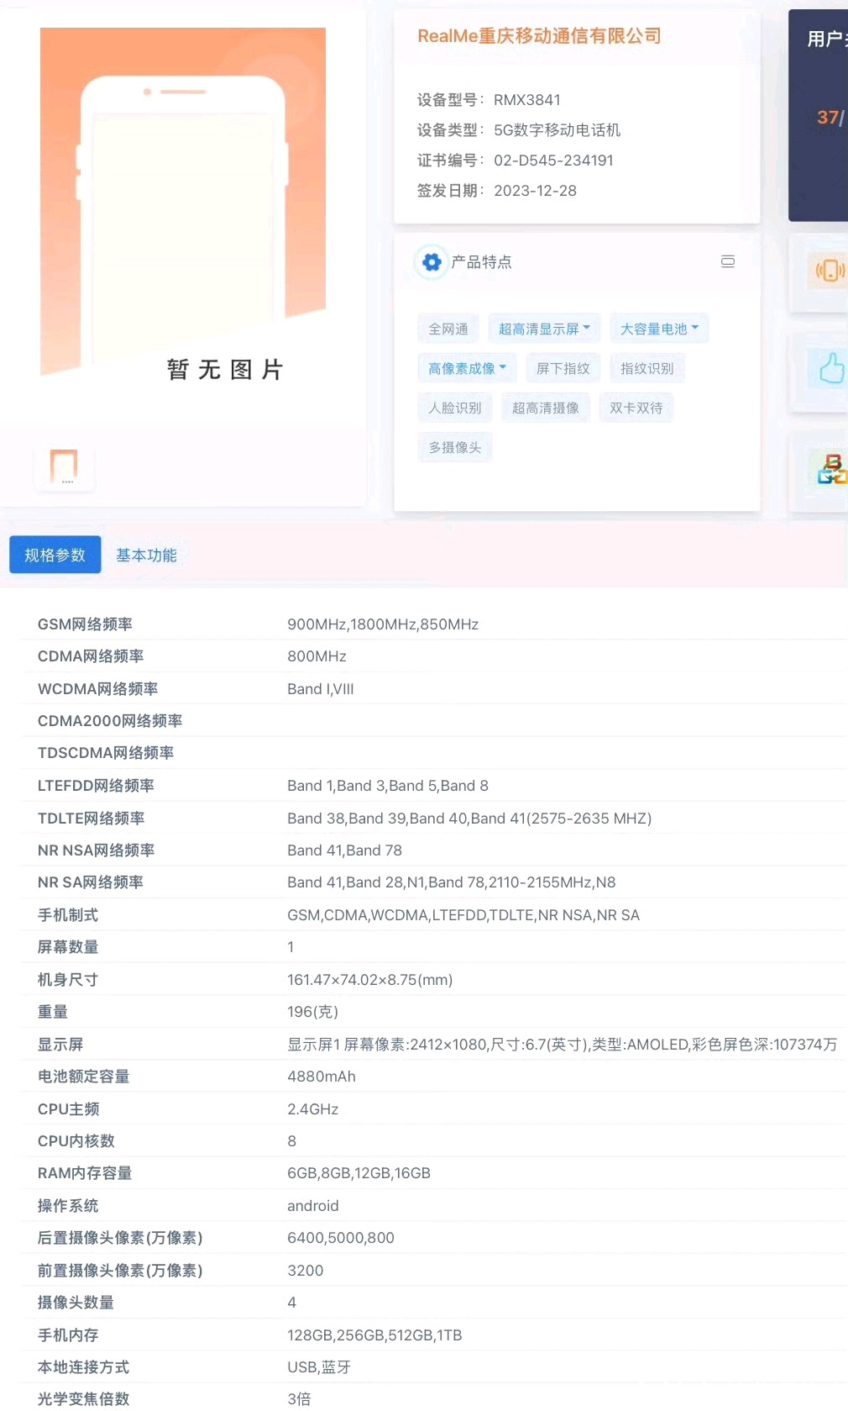Viewport: 848px width, 1411px height.
Task: Click the certificate number 02-D545-234191
Action: pos(553,161)
